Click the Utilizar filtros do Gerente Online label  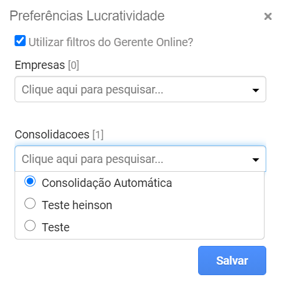coord(111,42)
